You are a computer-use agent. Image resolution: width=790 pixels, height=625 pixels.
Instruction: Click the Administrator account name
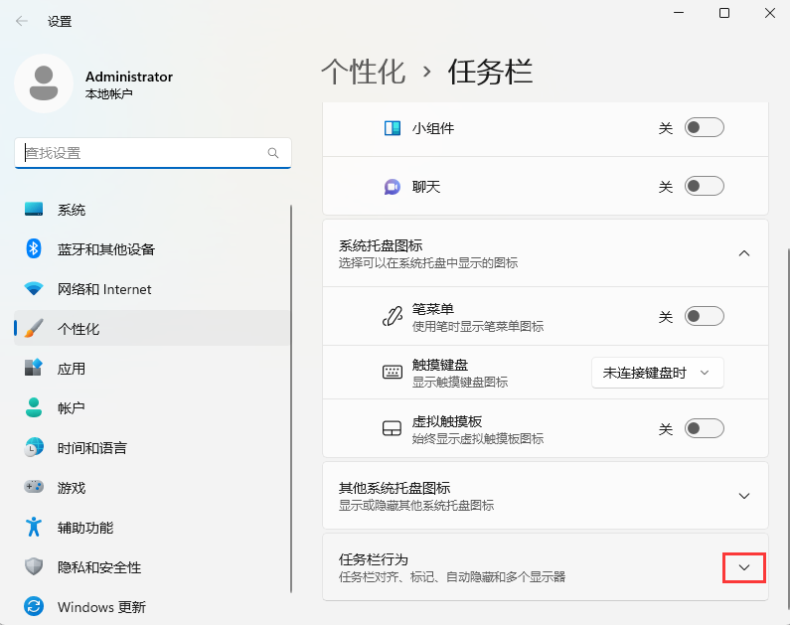pyautogui.click(x=129, y=77)
